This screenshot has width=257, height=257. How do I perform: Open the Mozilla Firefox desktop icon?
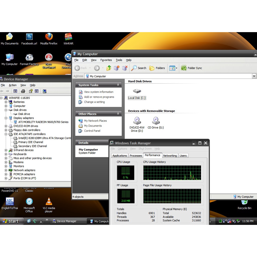[49, 37]
